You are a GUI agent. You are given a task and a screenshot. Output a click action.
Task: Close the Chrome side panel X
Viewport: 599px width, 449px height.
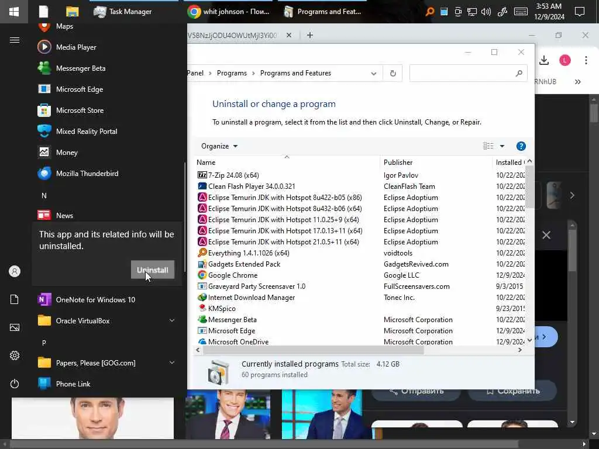[x=546, y=235]
